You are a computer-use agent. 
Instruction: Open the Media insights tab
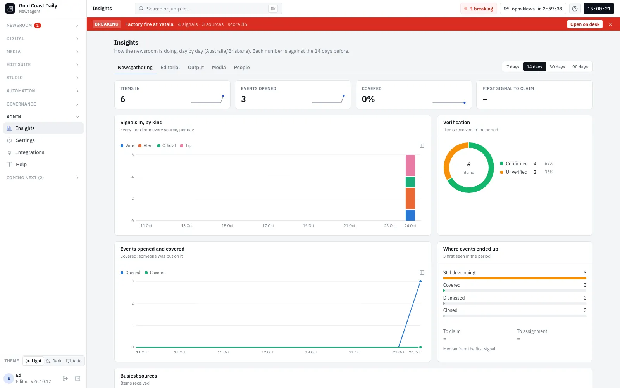coord(219,68)
